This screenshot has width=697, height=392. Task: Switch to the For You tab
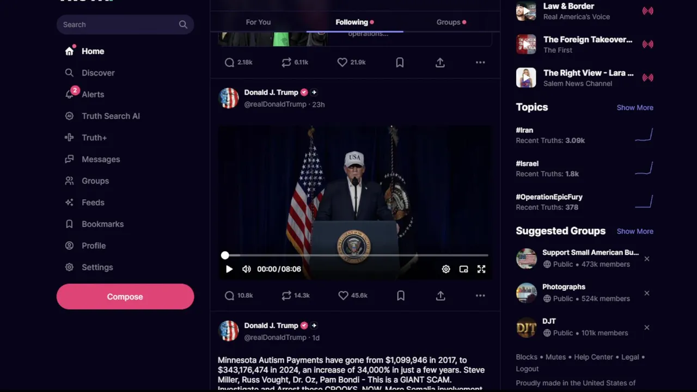(x=258, y=22)
